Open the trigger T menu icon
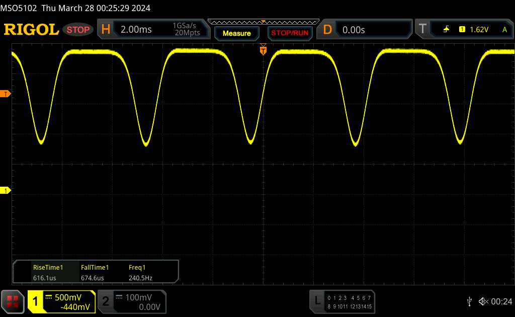 422,29
